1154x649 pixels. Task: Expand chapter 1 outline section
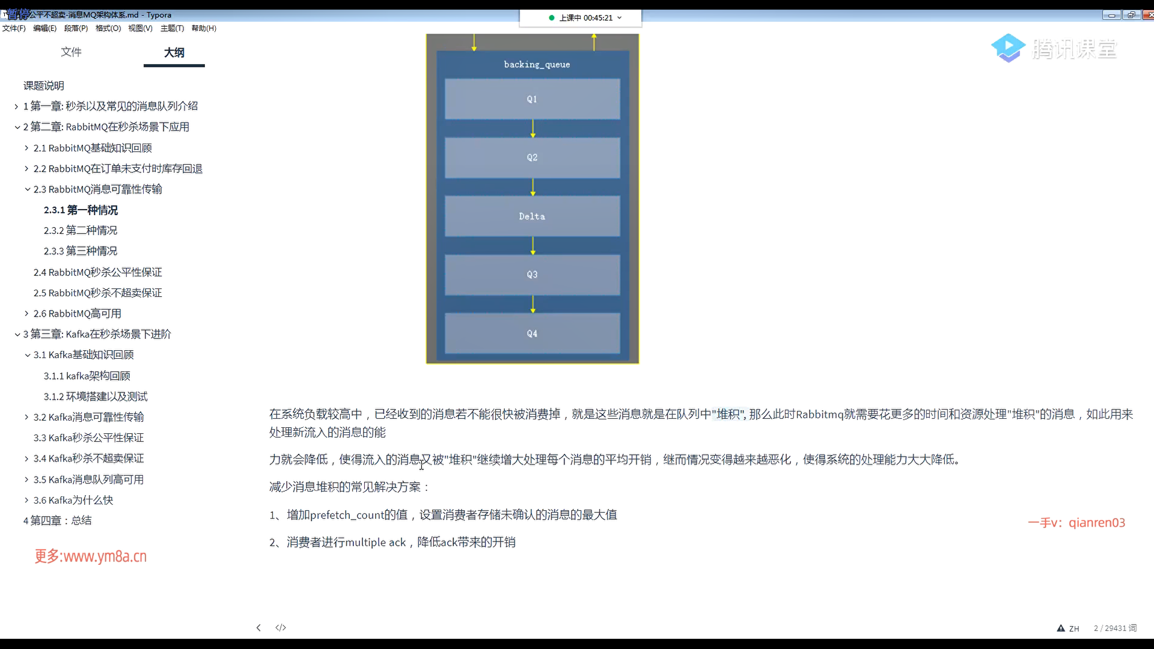tap(17, 106)
